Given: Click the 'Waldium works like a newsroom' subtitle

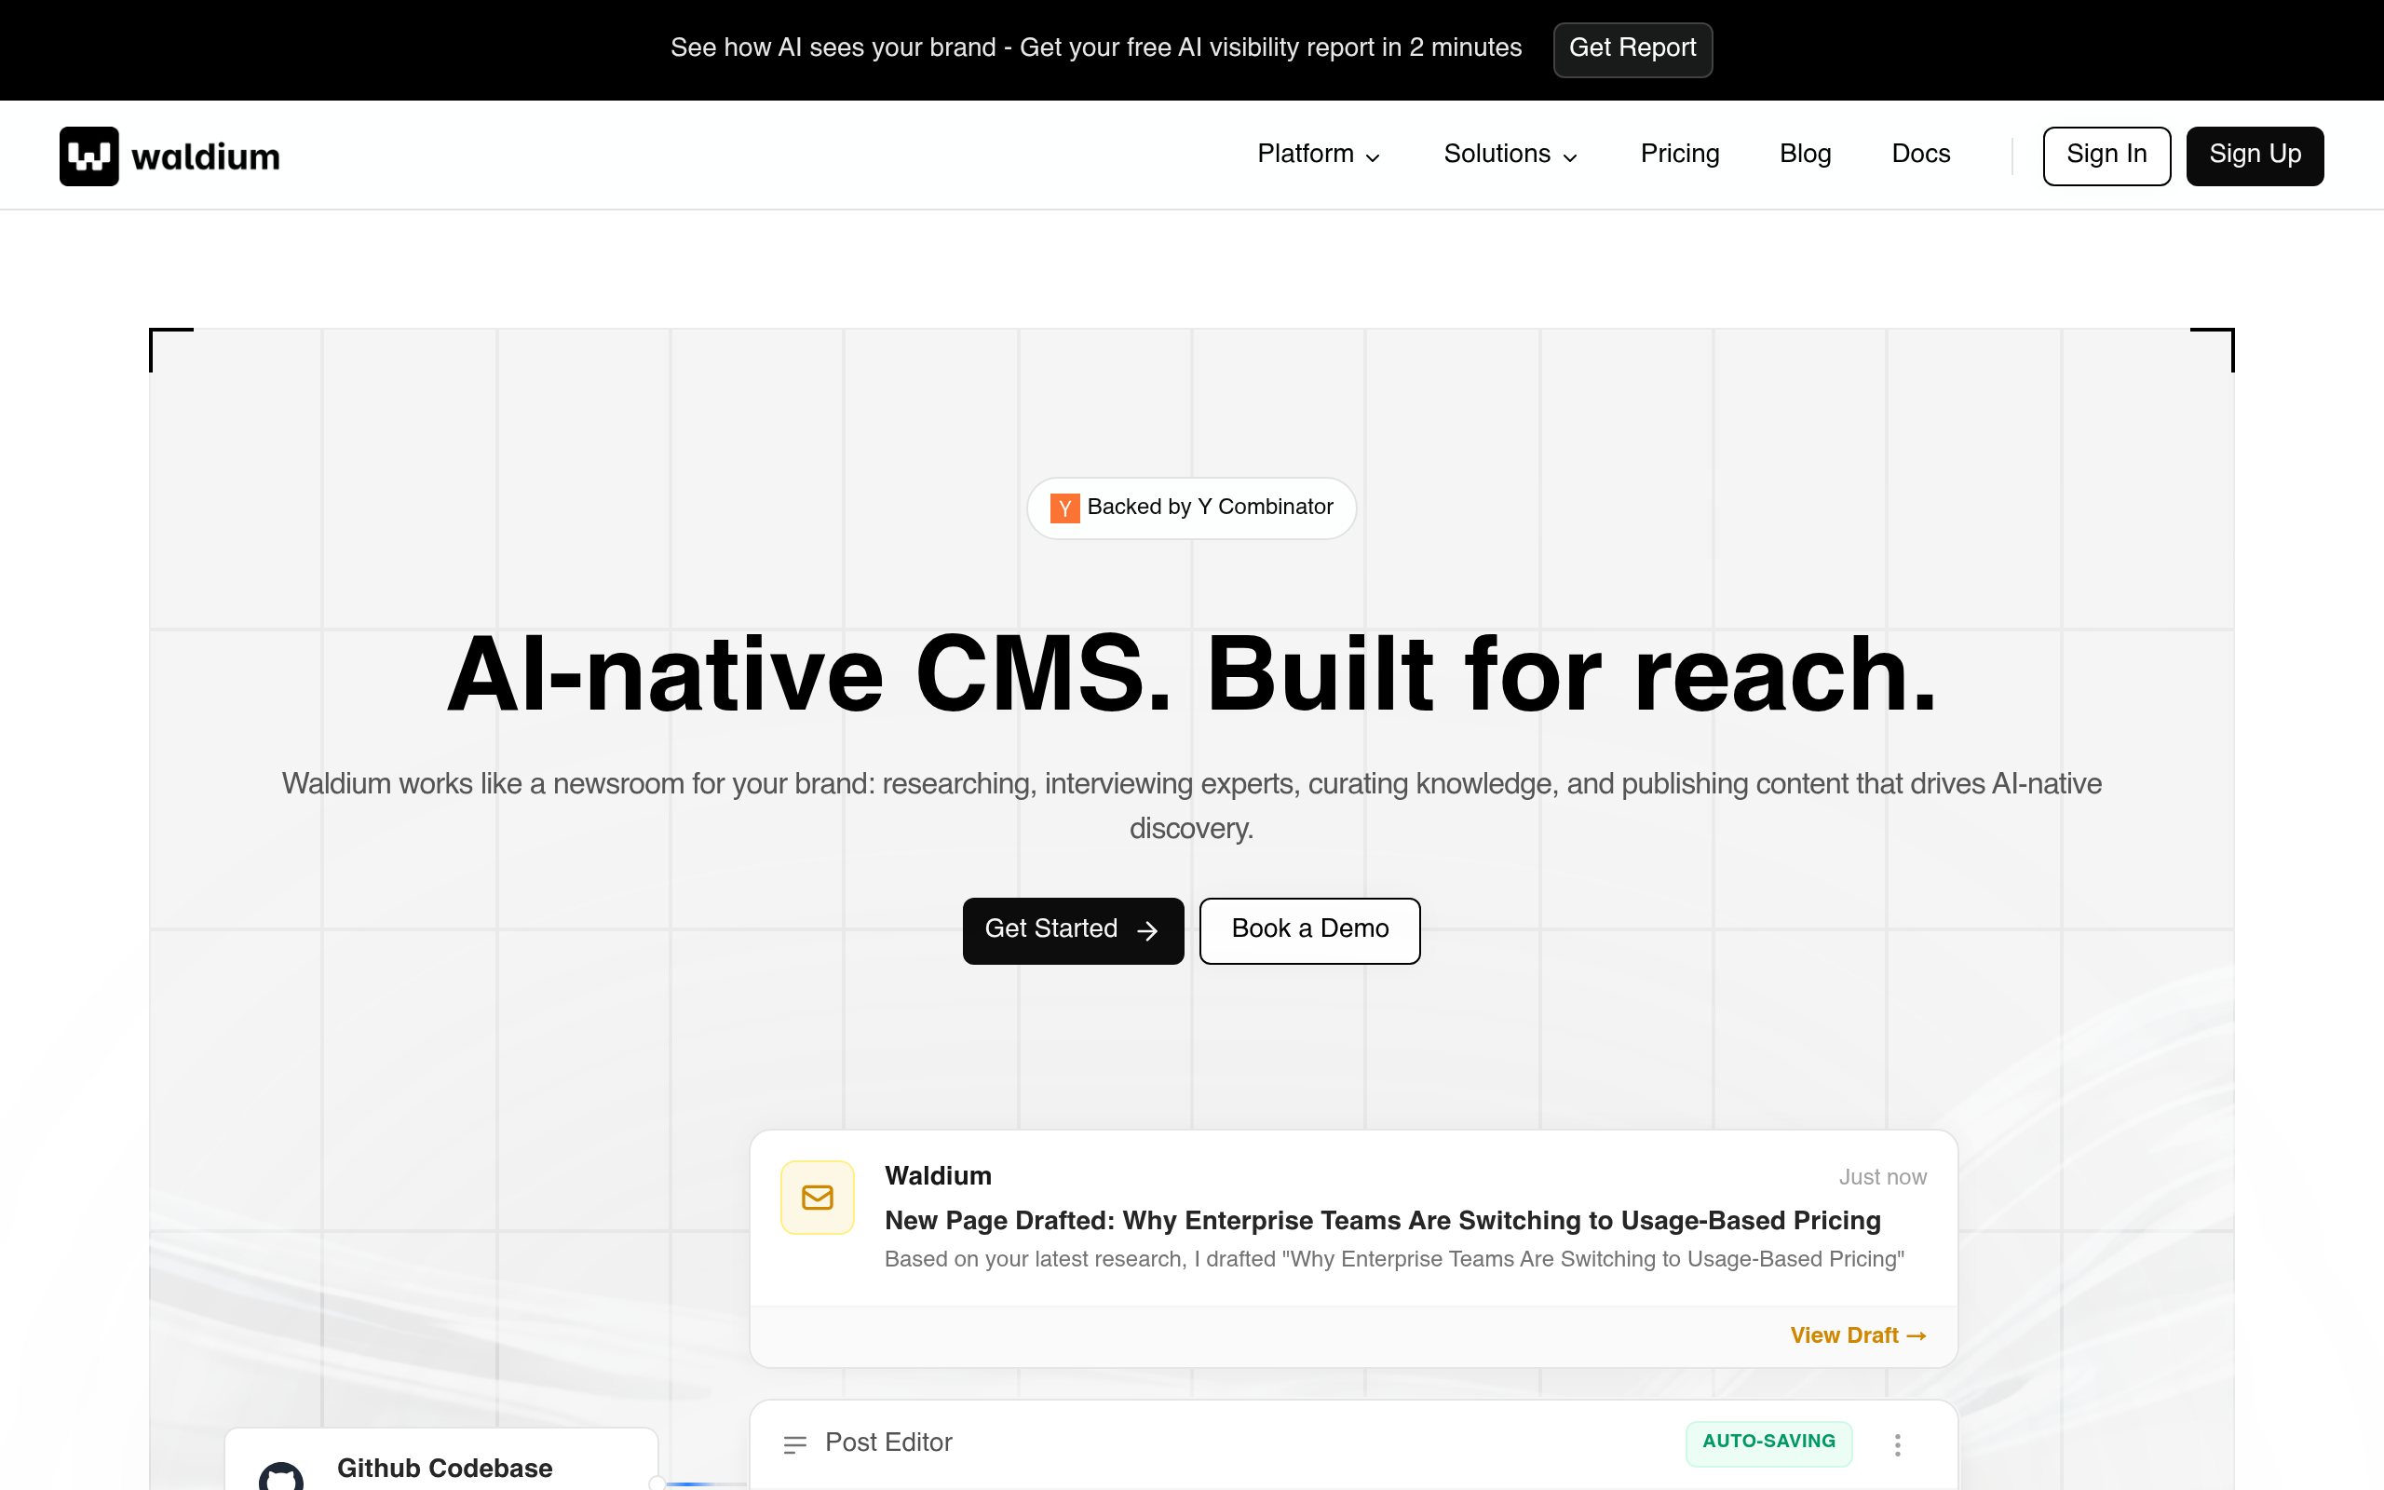Looking at the screenshot, I should click(1192, 806).
